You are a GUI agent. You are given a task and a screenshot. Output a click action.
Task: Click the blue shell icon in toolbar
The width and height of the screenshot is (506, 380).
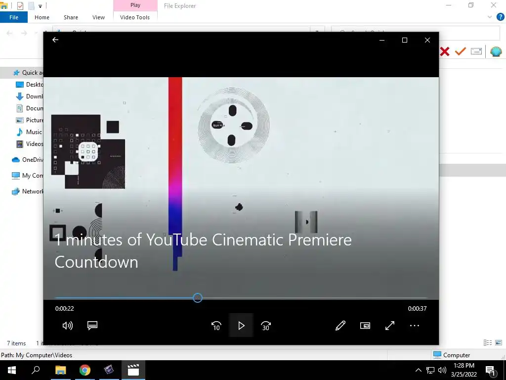point(496,51)
